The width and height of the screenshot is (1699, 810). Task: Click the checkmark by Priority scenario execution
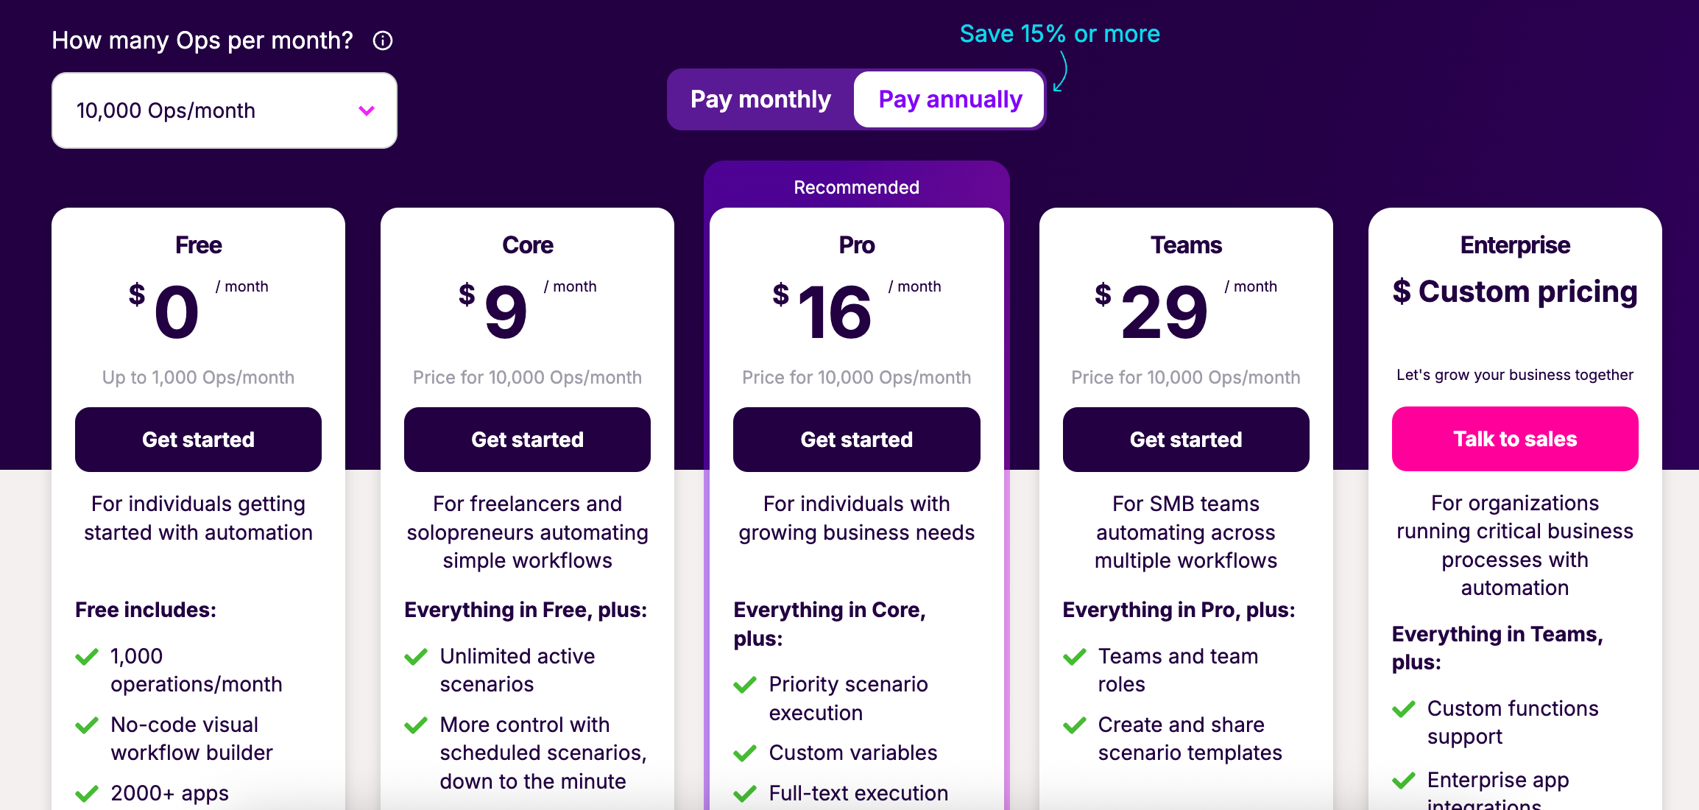[745, 685]
